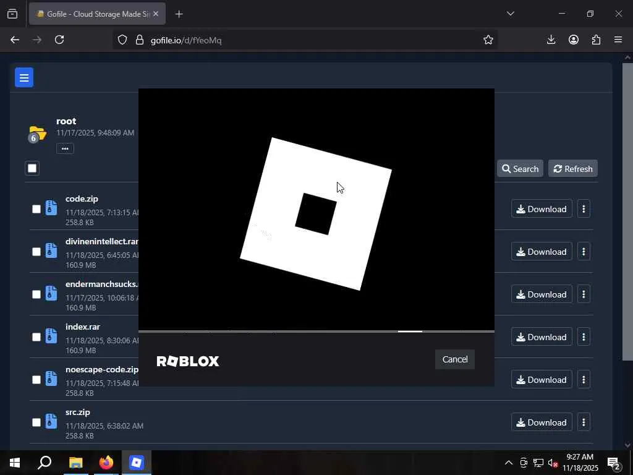Image resolution: width=633 pixels, height=475 pixels.
Task: Open Firefox View button
Action: [x=12, y=14]
